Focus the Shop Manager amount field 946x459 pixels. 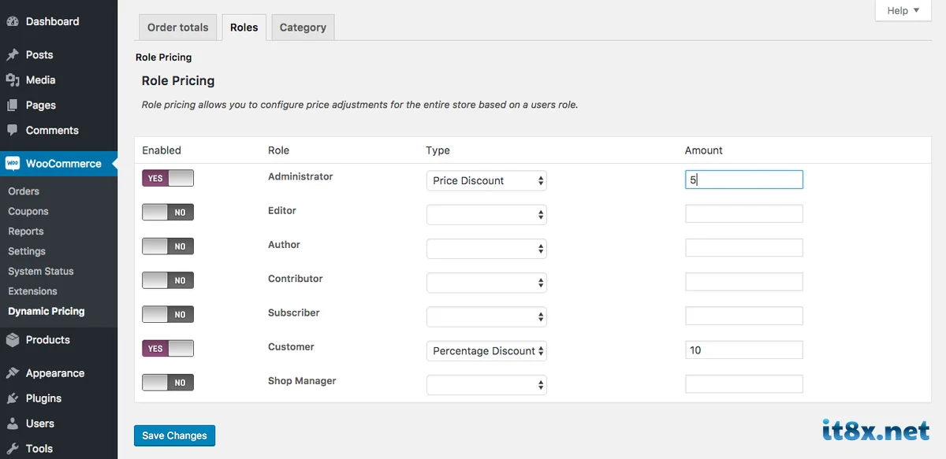[x=744, y=384]
